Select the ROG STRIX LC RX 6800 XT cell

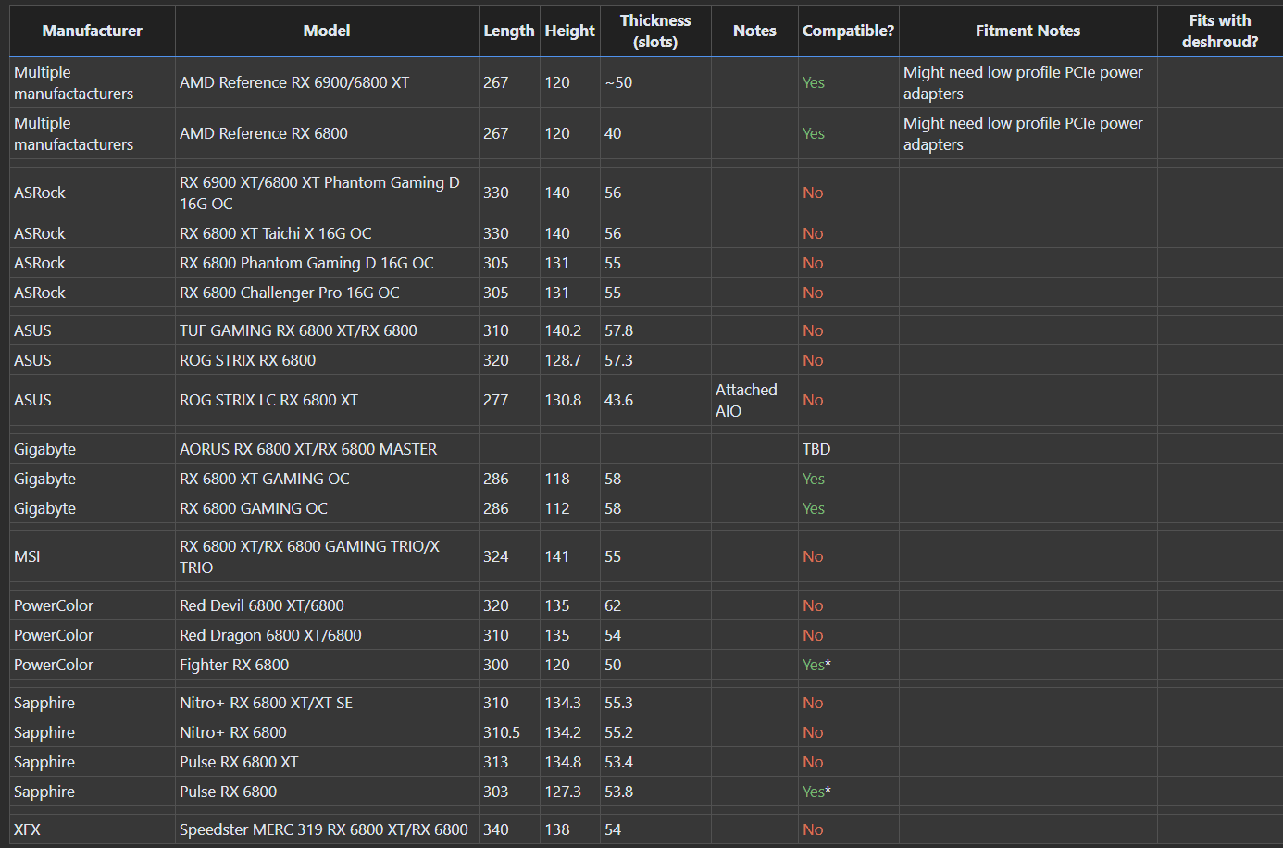327,400
